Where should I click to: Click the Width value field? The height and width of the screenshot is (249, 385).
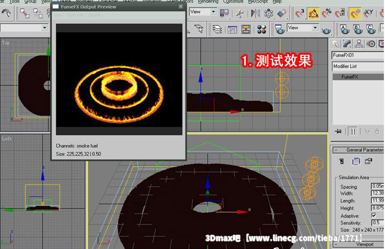378,193
